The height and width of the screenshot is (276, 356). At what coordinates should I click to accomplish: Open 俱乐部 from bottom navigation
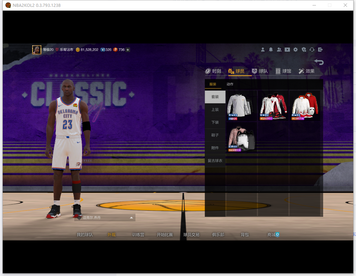218,235
